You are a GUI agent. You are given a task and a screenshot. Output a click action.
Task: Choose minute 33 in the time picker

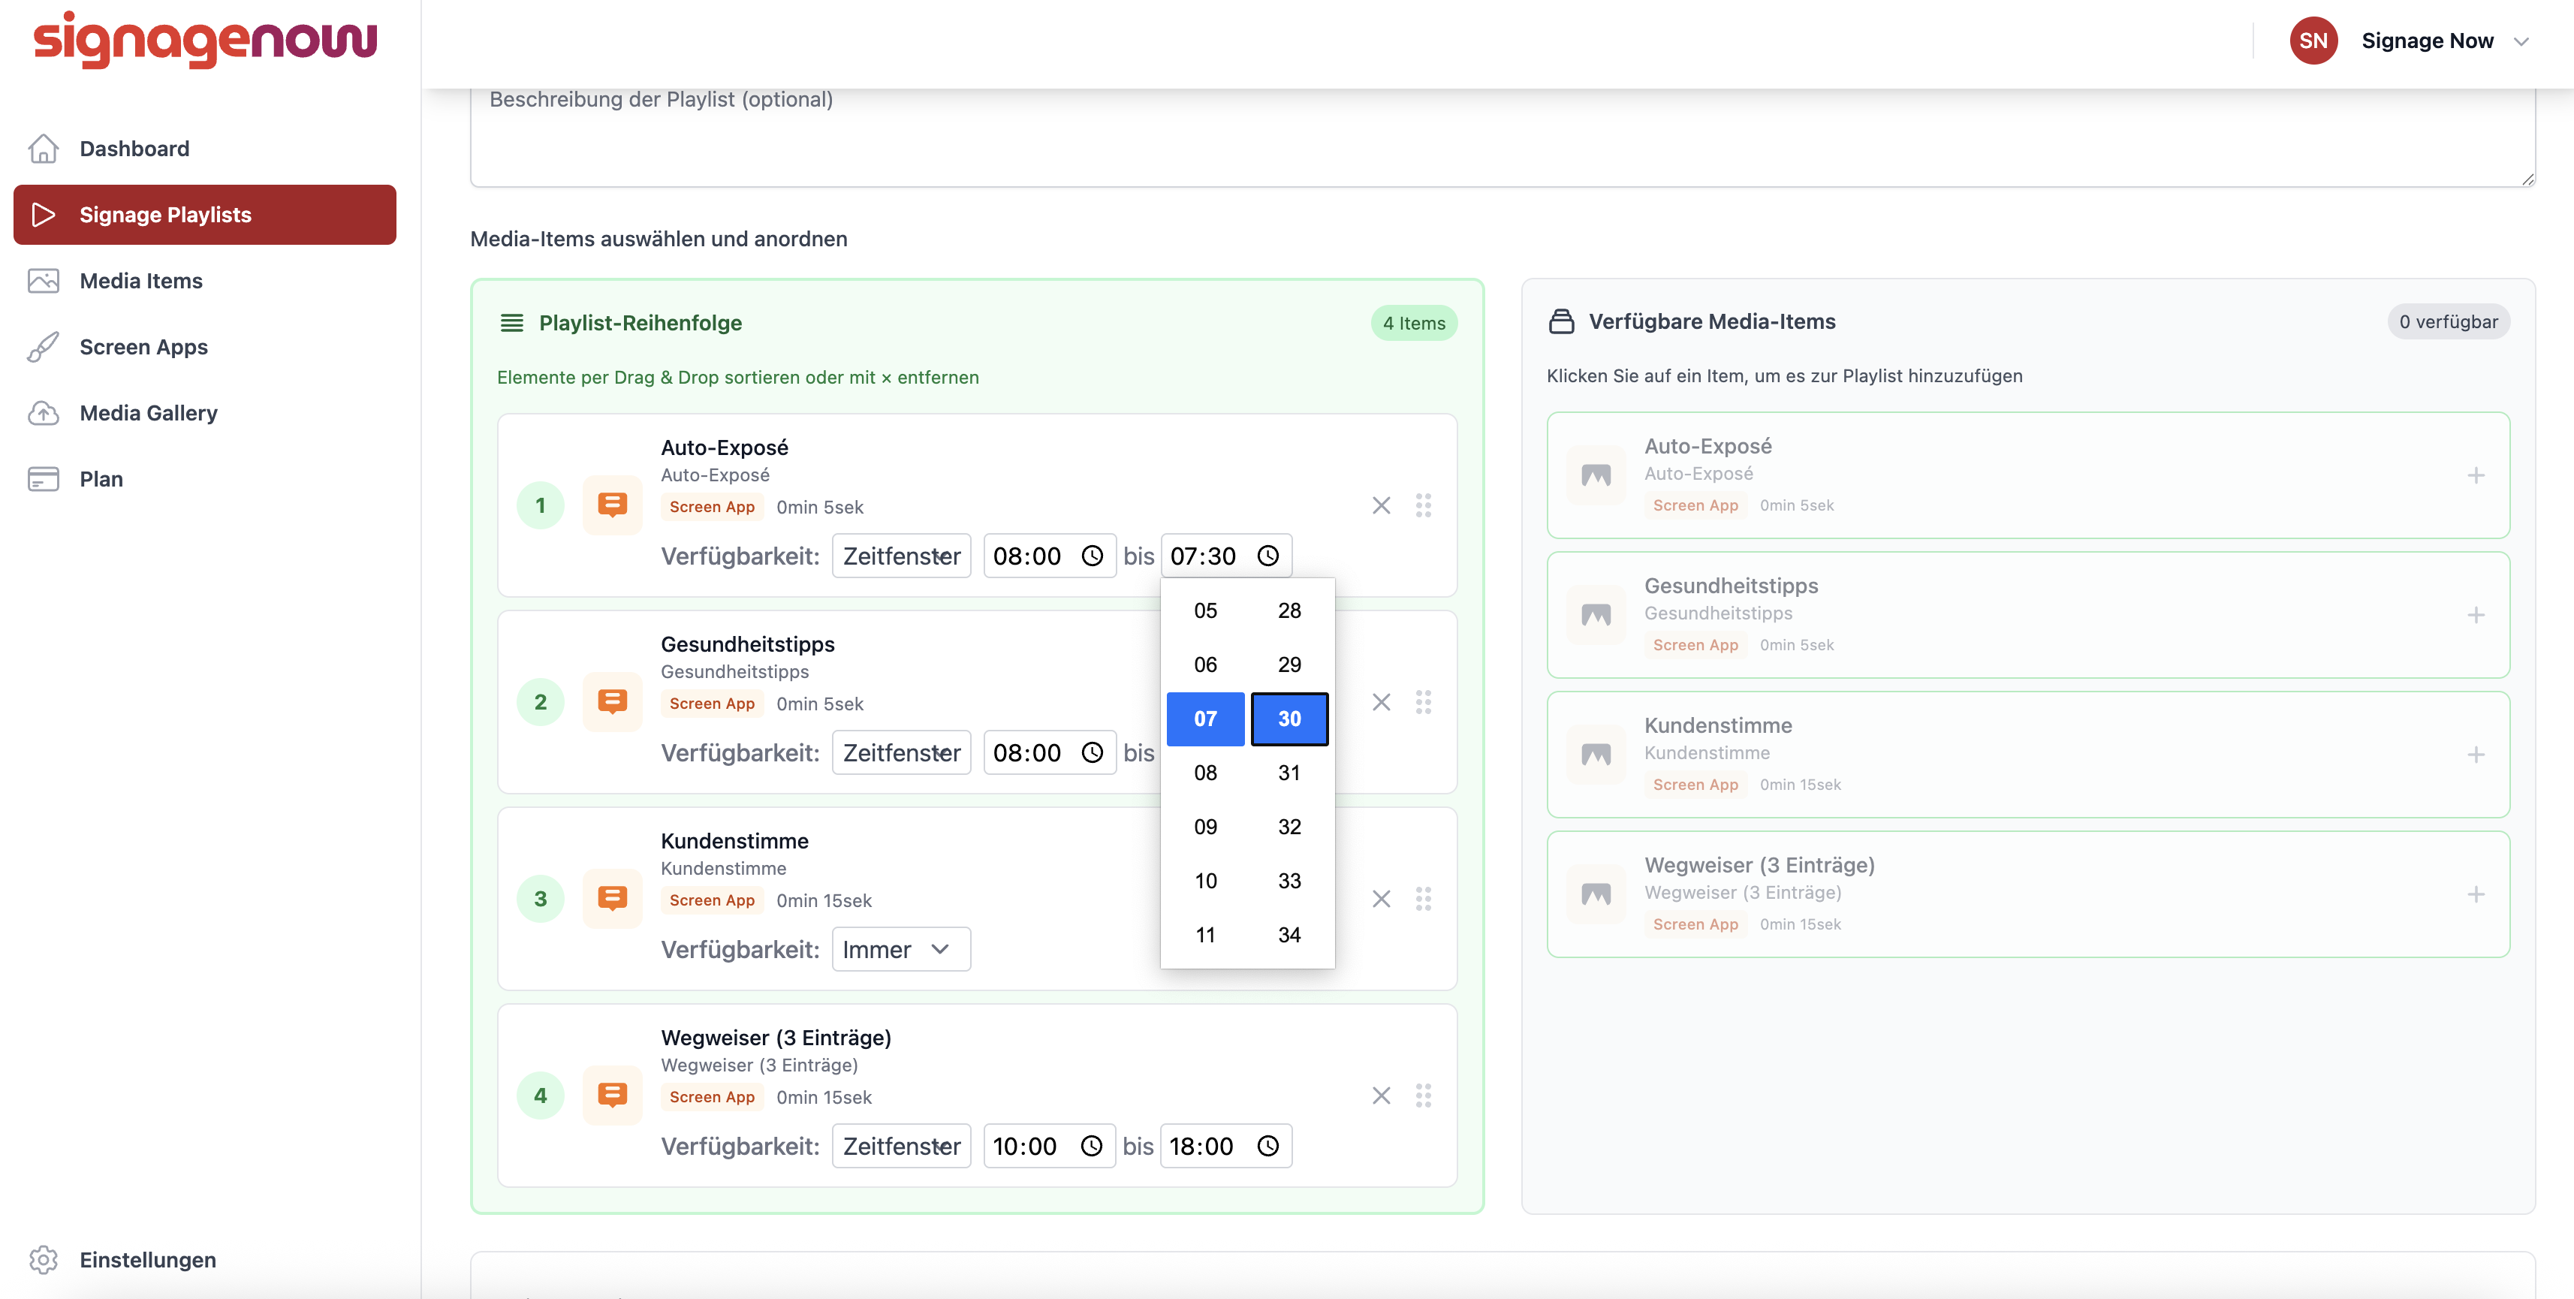1289,880
